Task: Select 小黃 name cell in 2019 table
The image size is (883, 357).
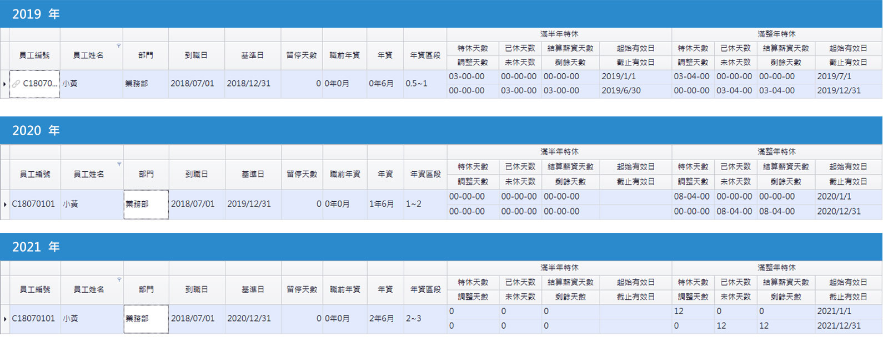Action: (91, 84)
